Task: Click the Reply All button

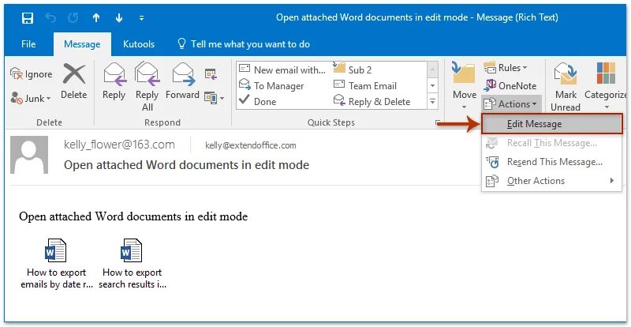Action: point(147,87)
